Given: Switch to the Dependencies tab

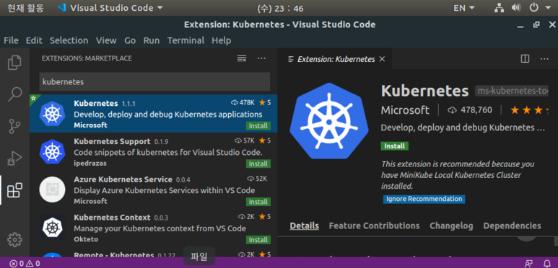Looking at the screenshot, I should (512, 225).
